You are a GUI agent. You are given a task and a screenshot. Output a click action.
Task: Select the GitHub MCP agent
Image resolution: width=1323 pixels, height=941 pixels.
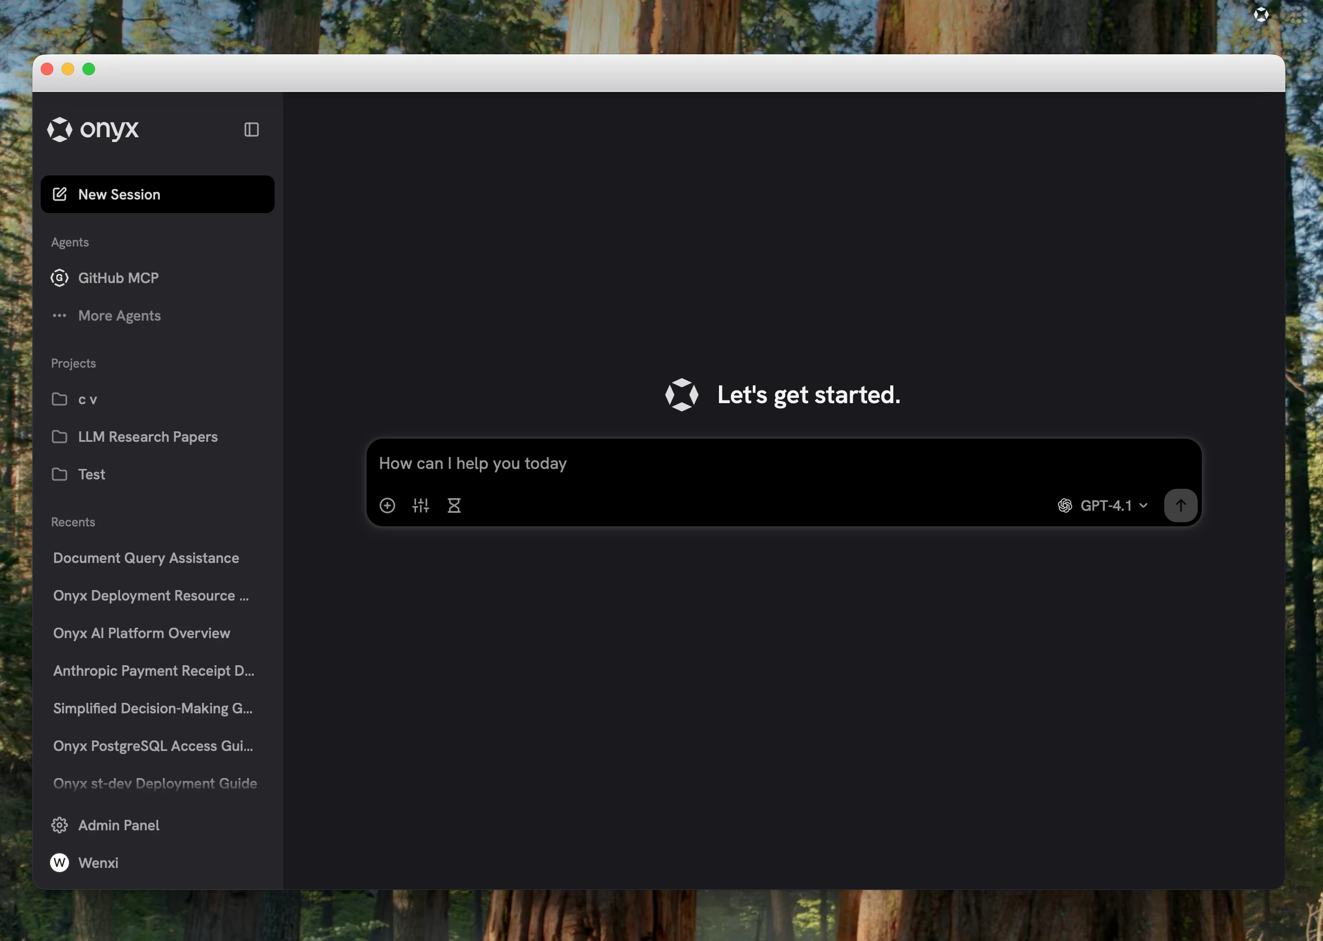pyautogui.click(x=118, y=278)
